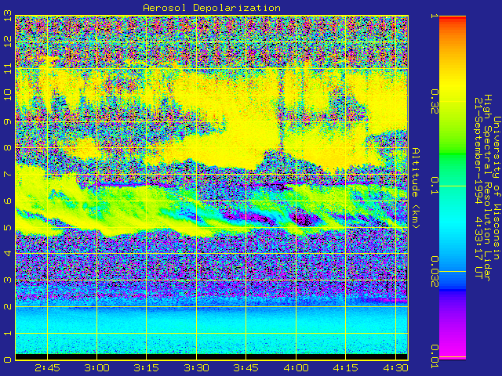Click altitude label 9
The width and height of the screenshot is (502, 376).
click(x=8, y=121)
